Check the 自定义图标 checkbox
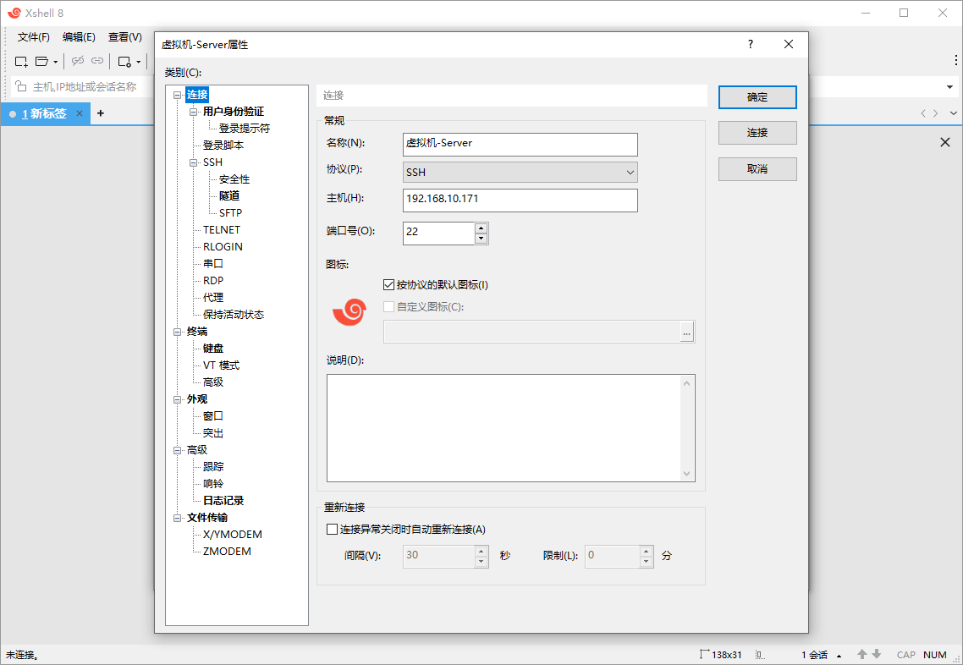The width and height of the screenshot is (963, 665). [x=388, y=306]
